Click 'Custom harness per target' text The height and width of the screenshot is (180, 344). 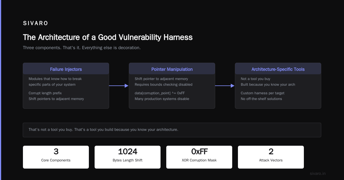(263, 93)
